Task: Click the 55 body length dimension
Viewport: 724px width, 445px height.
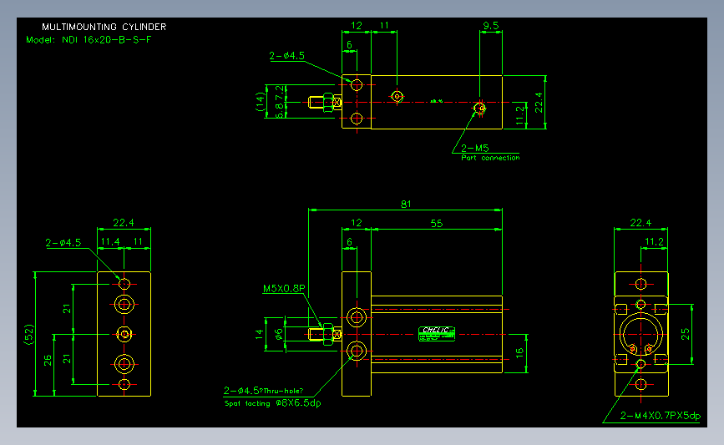Action: [x=437, y=224]
